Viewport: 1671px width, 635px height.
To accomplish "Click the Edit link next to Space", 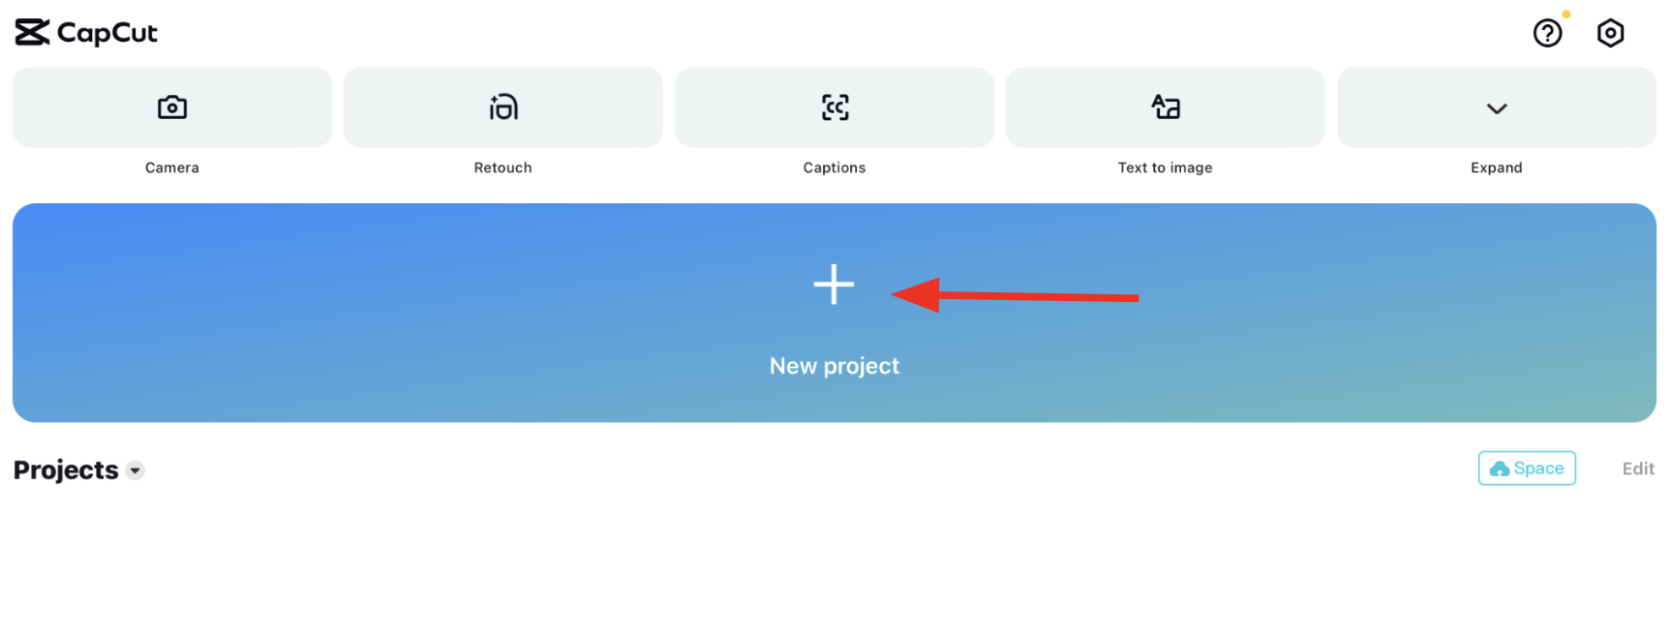I will pyautogui.click(x=1637, y=469).
